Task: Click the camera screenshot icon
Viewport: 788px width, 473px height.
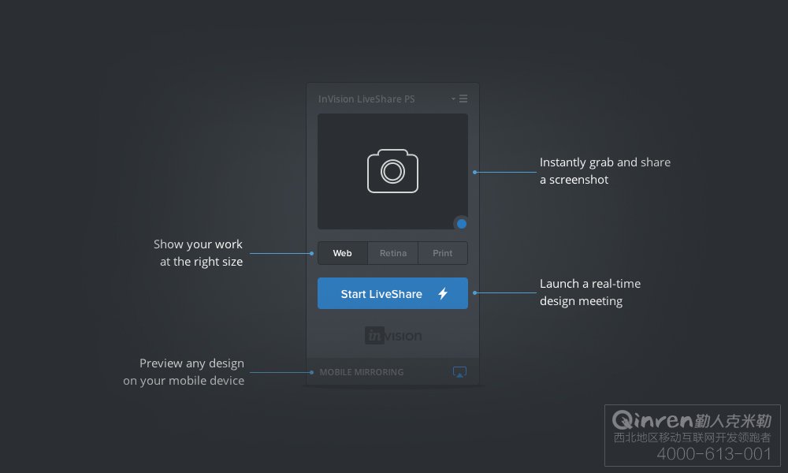Action: click(392, 171)
